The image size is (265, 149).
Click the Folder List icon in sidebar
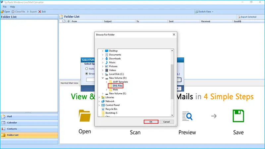tap(3, 135)
